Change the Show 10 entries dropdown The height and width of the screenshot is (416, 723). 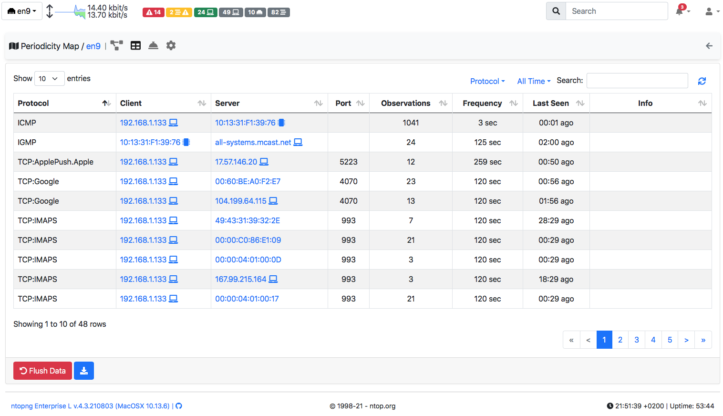click(49, 78)
